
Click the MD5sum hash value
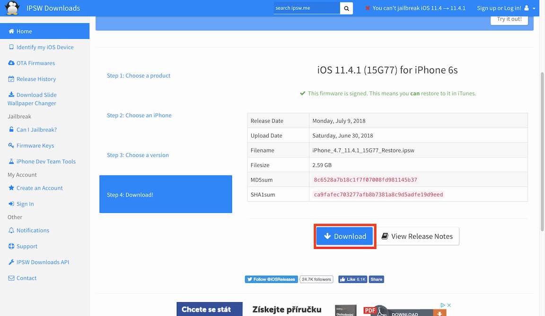pyautogui.click(x=365, y=180)
